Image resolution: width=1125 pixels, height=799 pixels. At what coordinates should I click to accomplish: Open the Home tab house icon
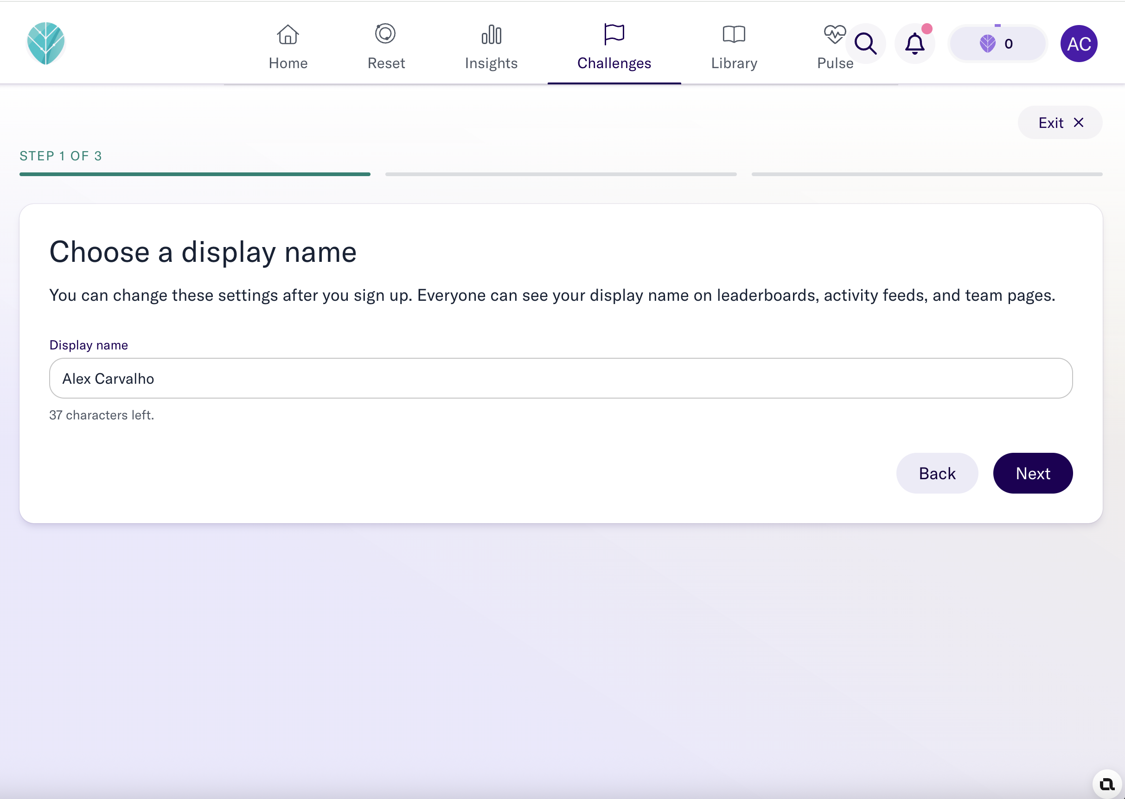click(288, 34)
